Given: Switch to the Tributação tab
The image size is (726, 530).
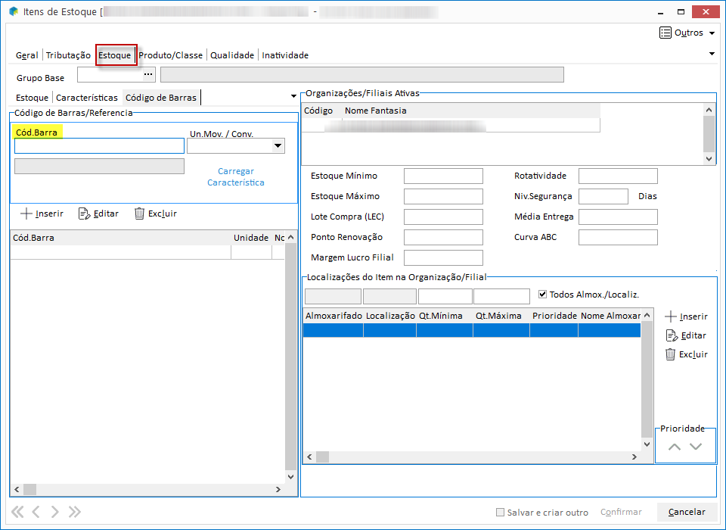Looking at the screenshot, I should pyautogui.click(x=68, y=55).
